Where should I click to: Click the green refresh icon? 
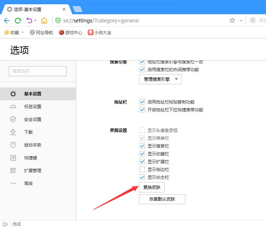click(18, 20)
